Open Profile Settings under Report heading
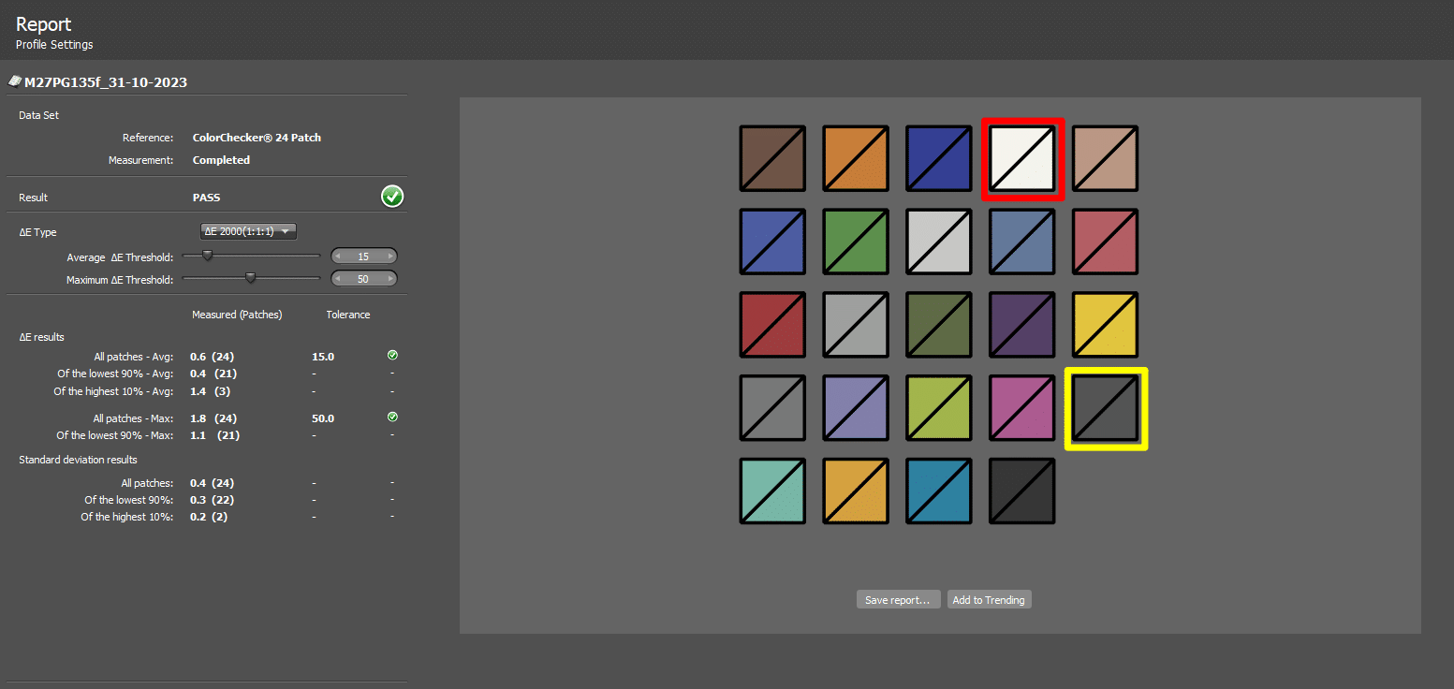The image size is (1454, 689). (54, 45)
